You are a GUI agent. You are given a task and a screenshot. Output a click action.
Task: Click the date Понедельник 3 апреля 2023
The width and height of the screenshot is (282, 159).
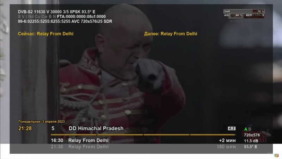click(x=42, y=122)
